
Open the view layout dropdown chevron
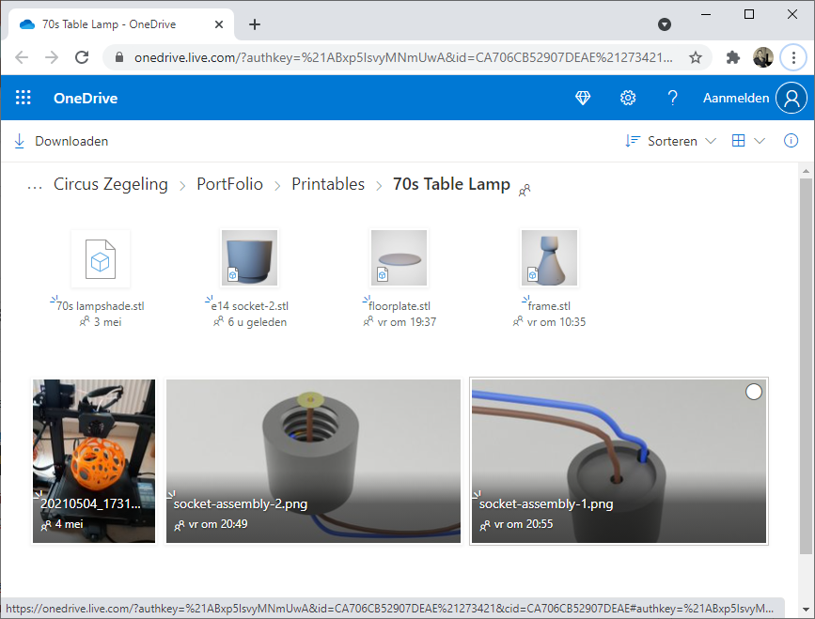point(761,140)
